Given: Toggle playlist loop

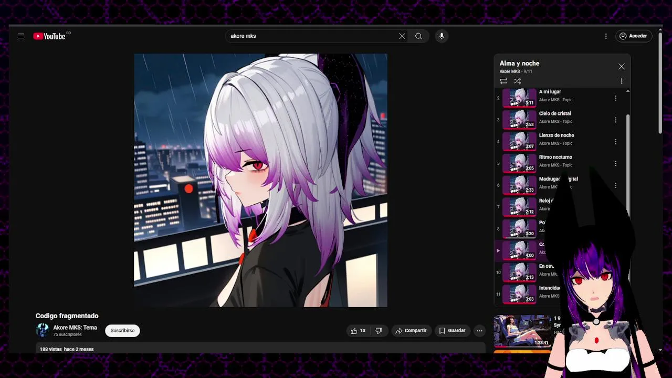Looking at the screenshot, I should pyautogui.click(x=503, y=81).
